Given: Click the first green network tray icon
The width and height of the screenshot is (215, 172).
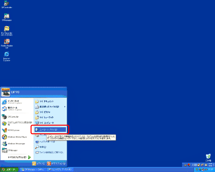Looking at the screenshot, I should click(197, 170).
